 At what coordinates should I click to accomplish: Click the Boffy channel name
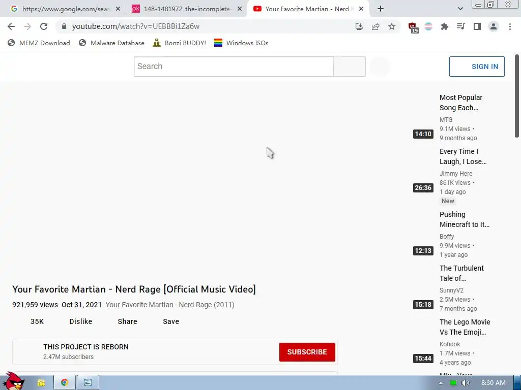(x=447, y=237)
